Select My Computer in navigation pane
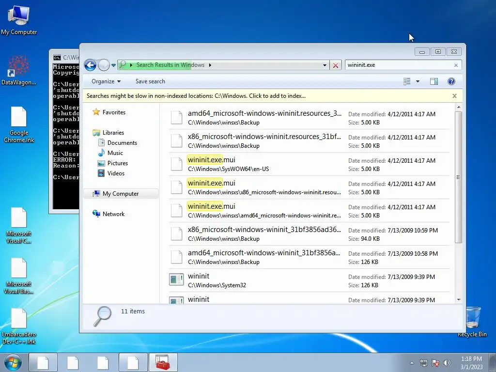Viewport: 496px width, 372px height. click(x=121, y=194)
